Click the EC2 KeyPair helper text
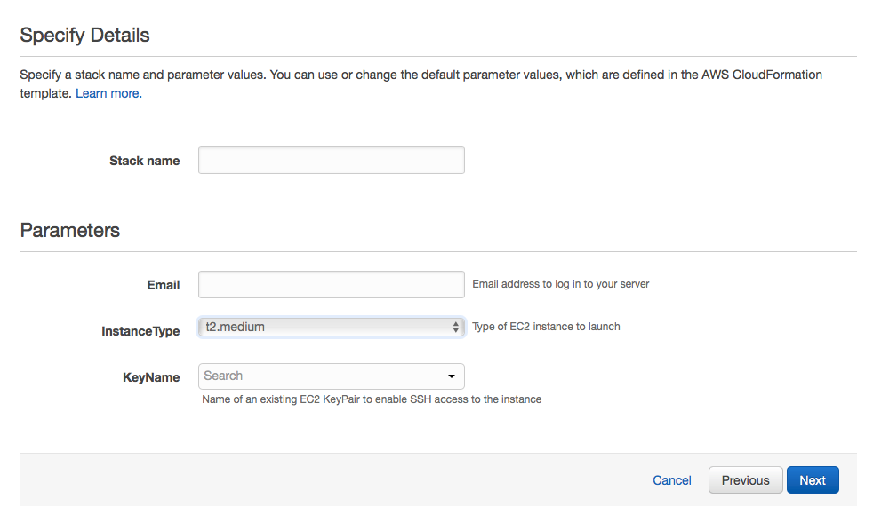 pos(370,399)
